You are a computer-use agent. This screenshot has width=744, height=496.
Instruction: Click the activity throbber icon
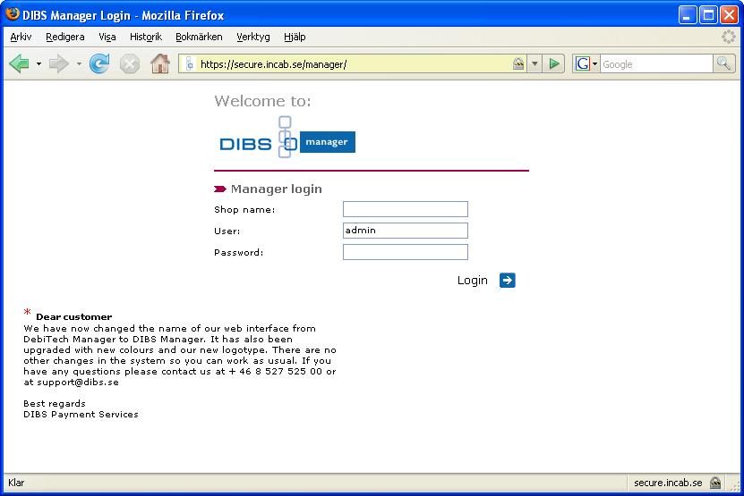(x=729, y=37)
